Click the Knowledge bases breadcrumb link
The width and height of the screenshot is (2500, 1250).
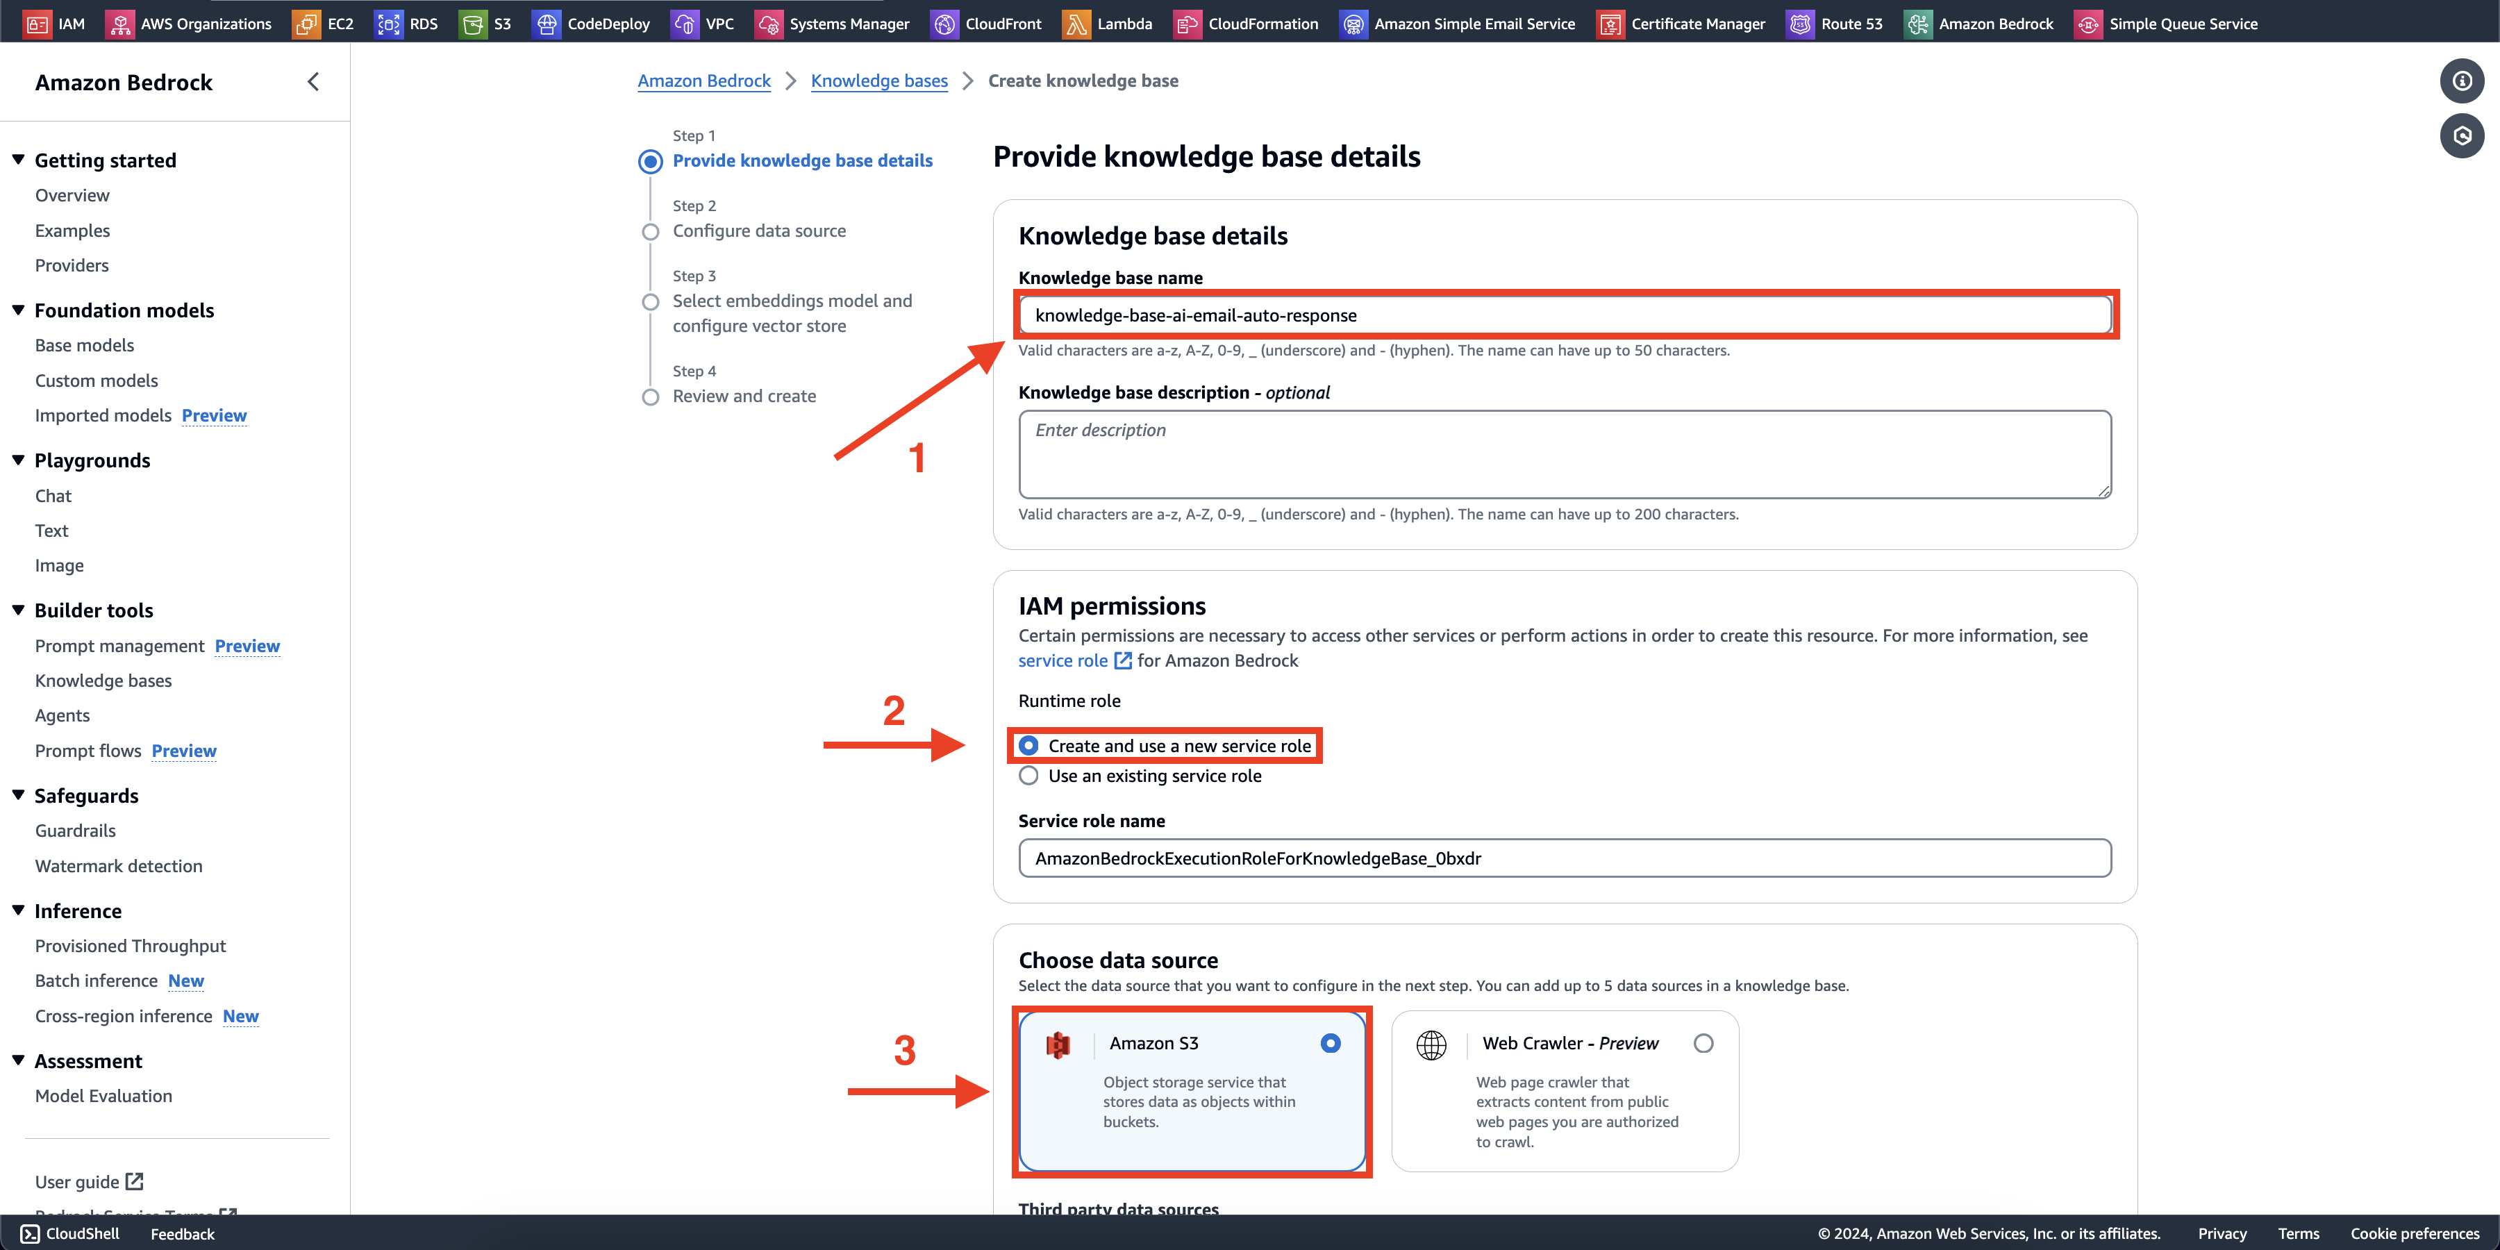(x=879, y=81)
